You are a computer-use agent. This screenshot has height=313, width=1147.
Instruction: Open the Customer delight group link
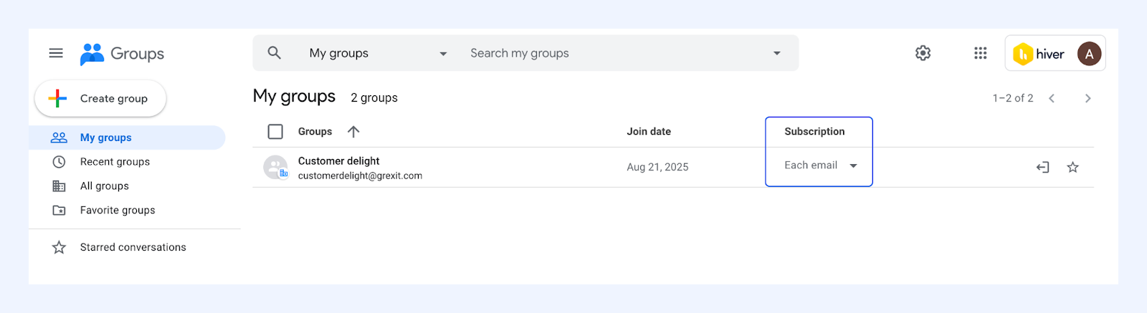[x=338, y=161]
